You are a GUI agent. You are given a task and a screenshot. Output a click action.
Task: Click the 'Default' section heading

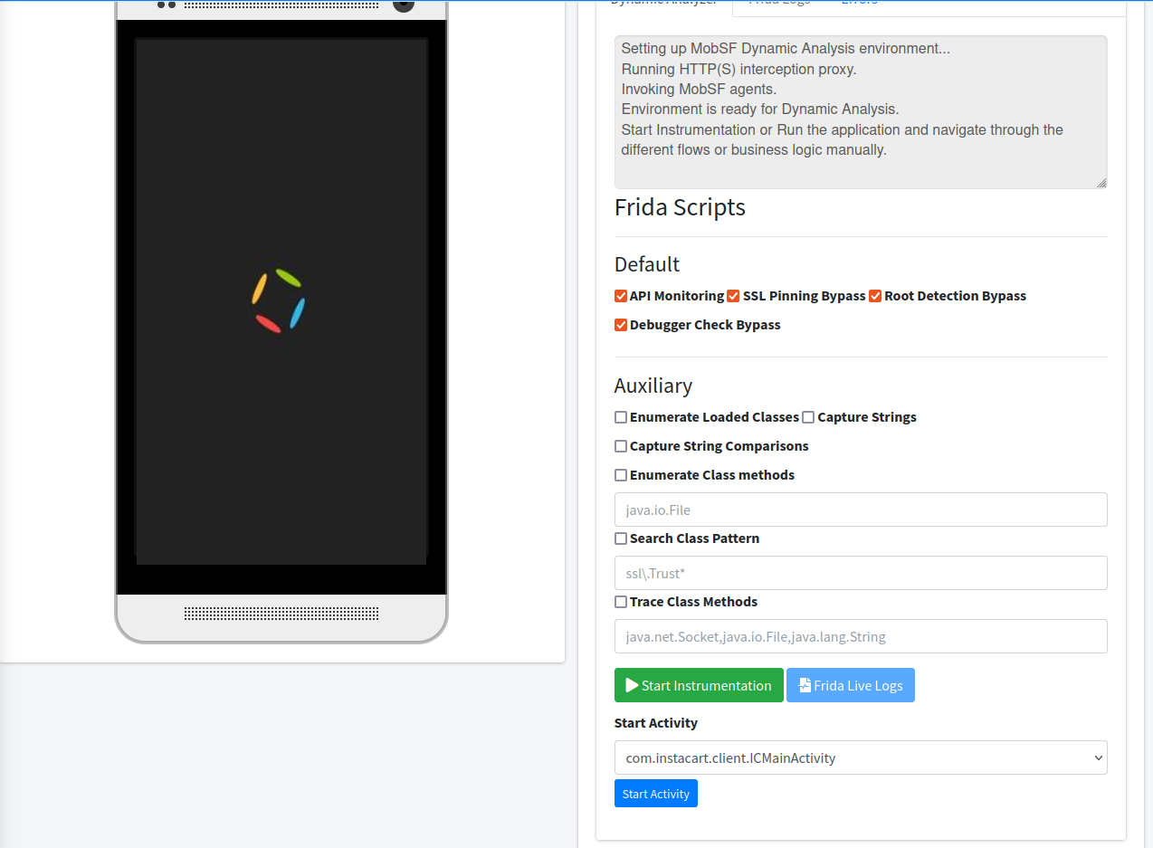[647, 264]
